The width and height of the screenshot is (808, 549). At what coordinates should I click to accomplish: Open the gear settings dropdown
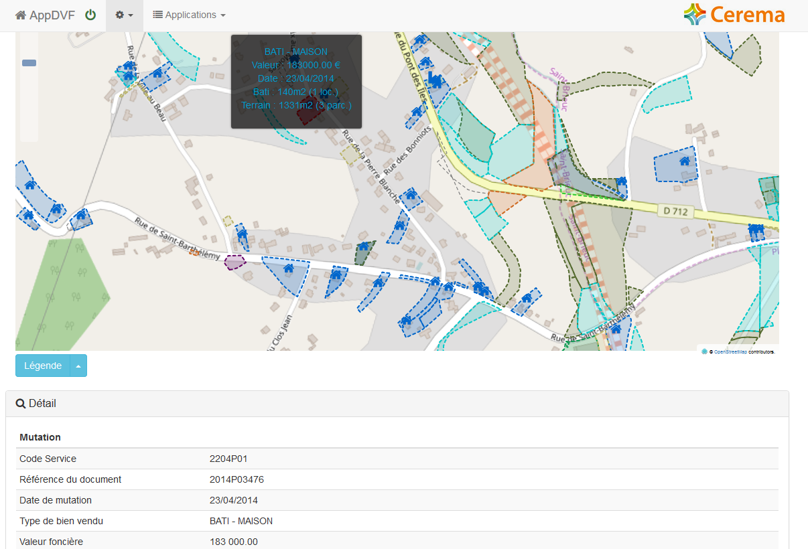pos(124,15)
